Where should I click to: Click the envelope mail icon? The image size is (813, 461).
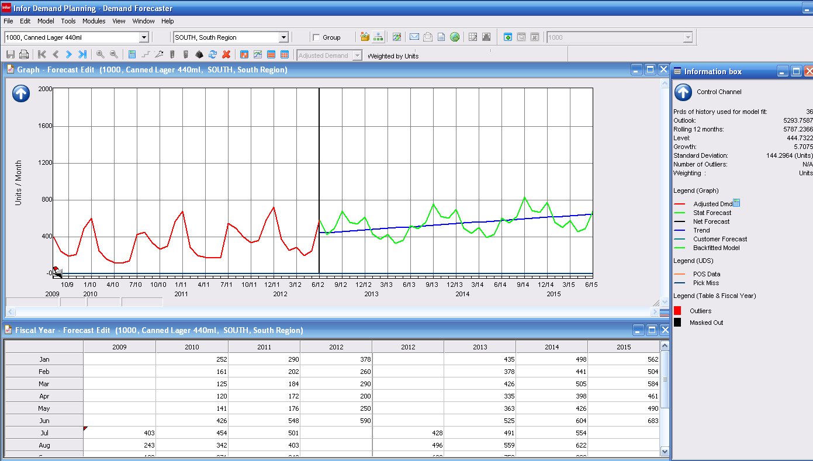pyautogui.click(x=414, y=37)
